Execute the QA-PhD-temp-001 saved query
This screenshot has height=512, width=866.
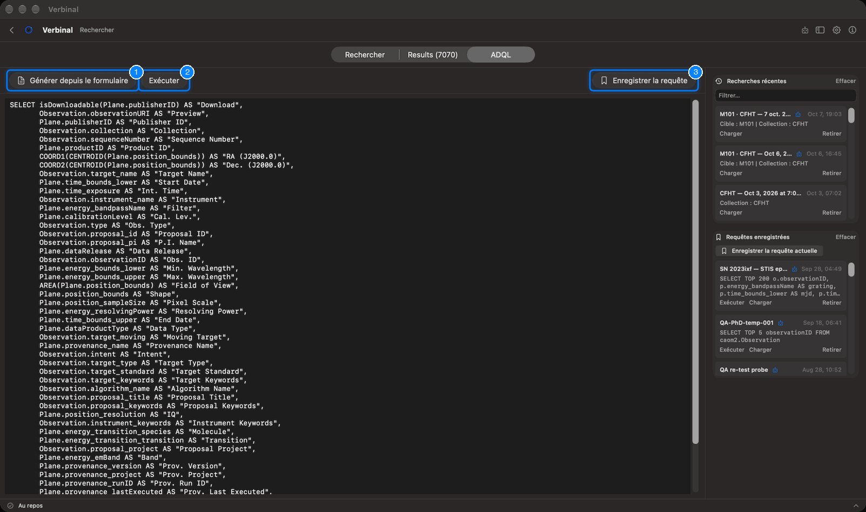click(x=732, y=350)
